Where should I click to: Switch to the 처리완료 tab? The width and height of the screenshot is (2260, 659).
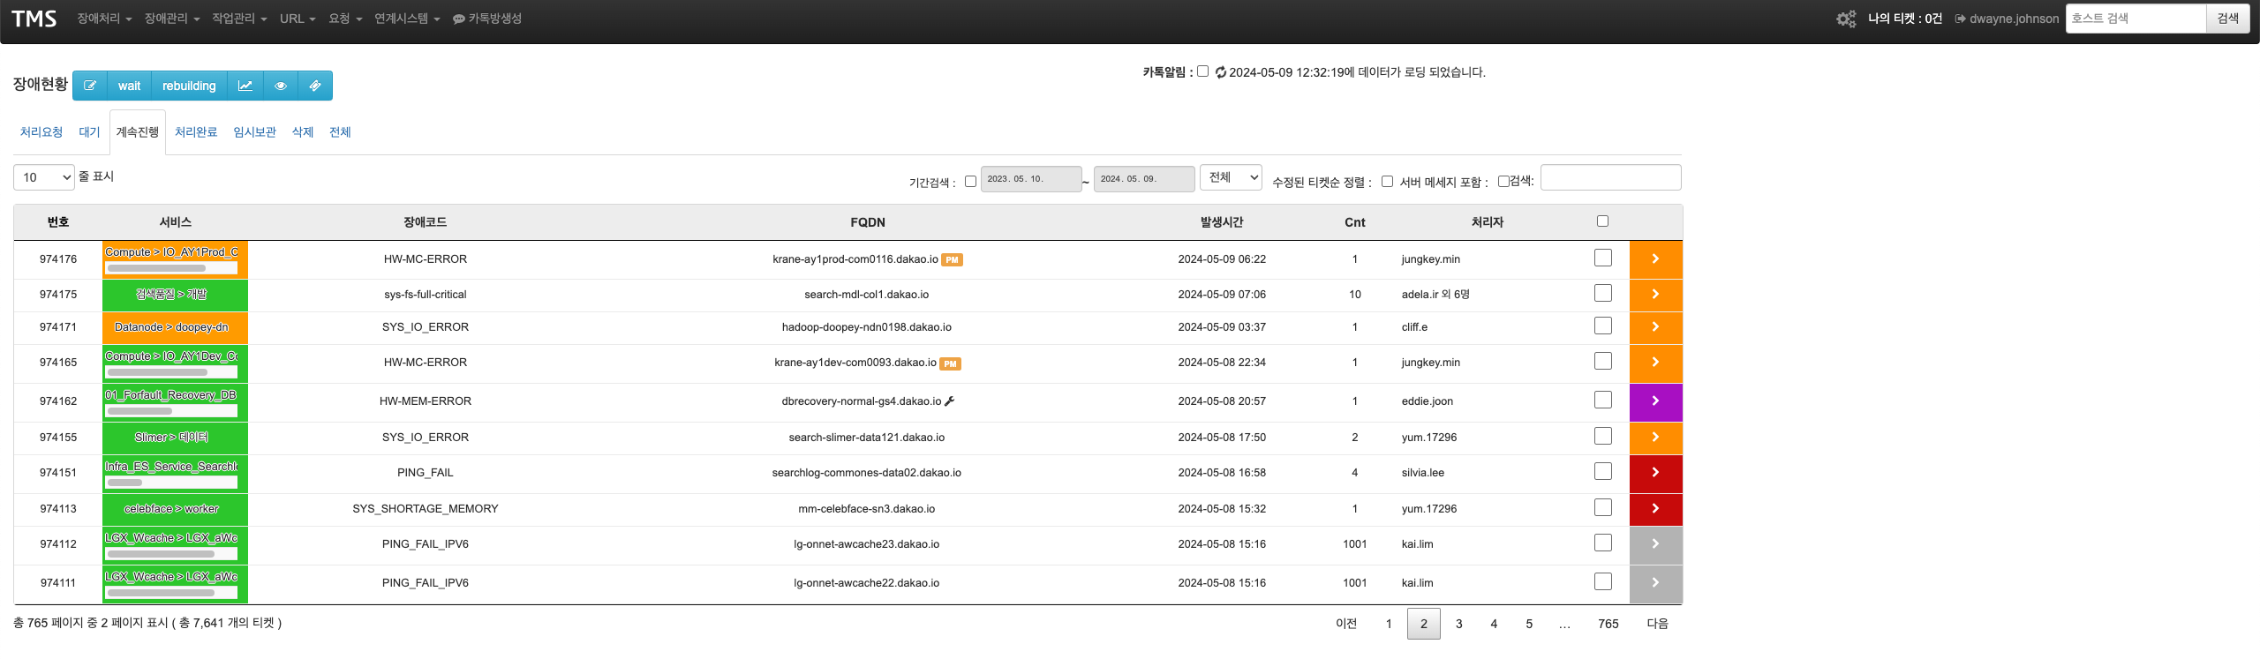pos(196,132)
